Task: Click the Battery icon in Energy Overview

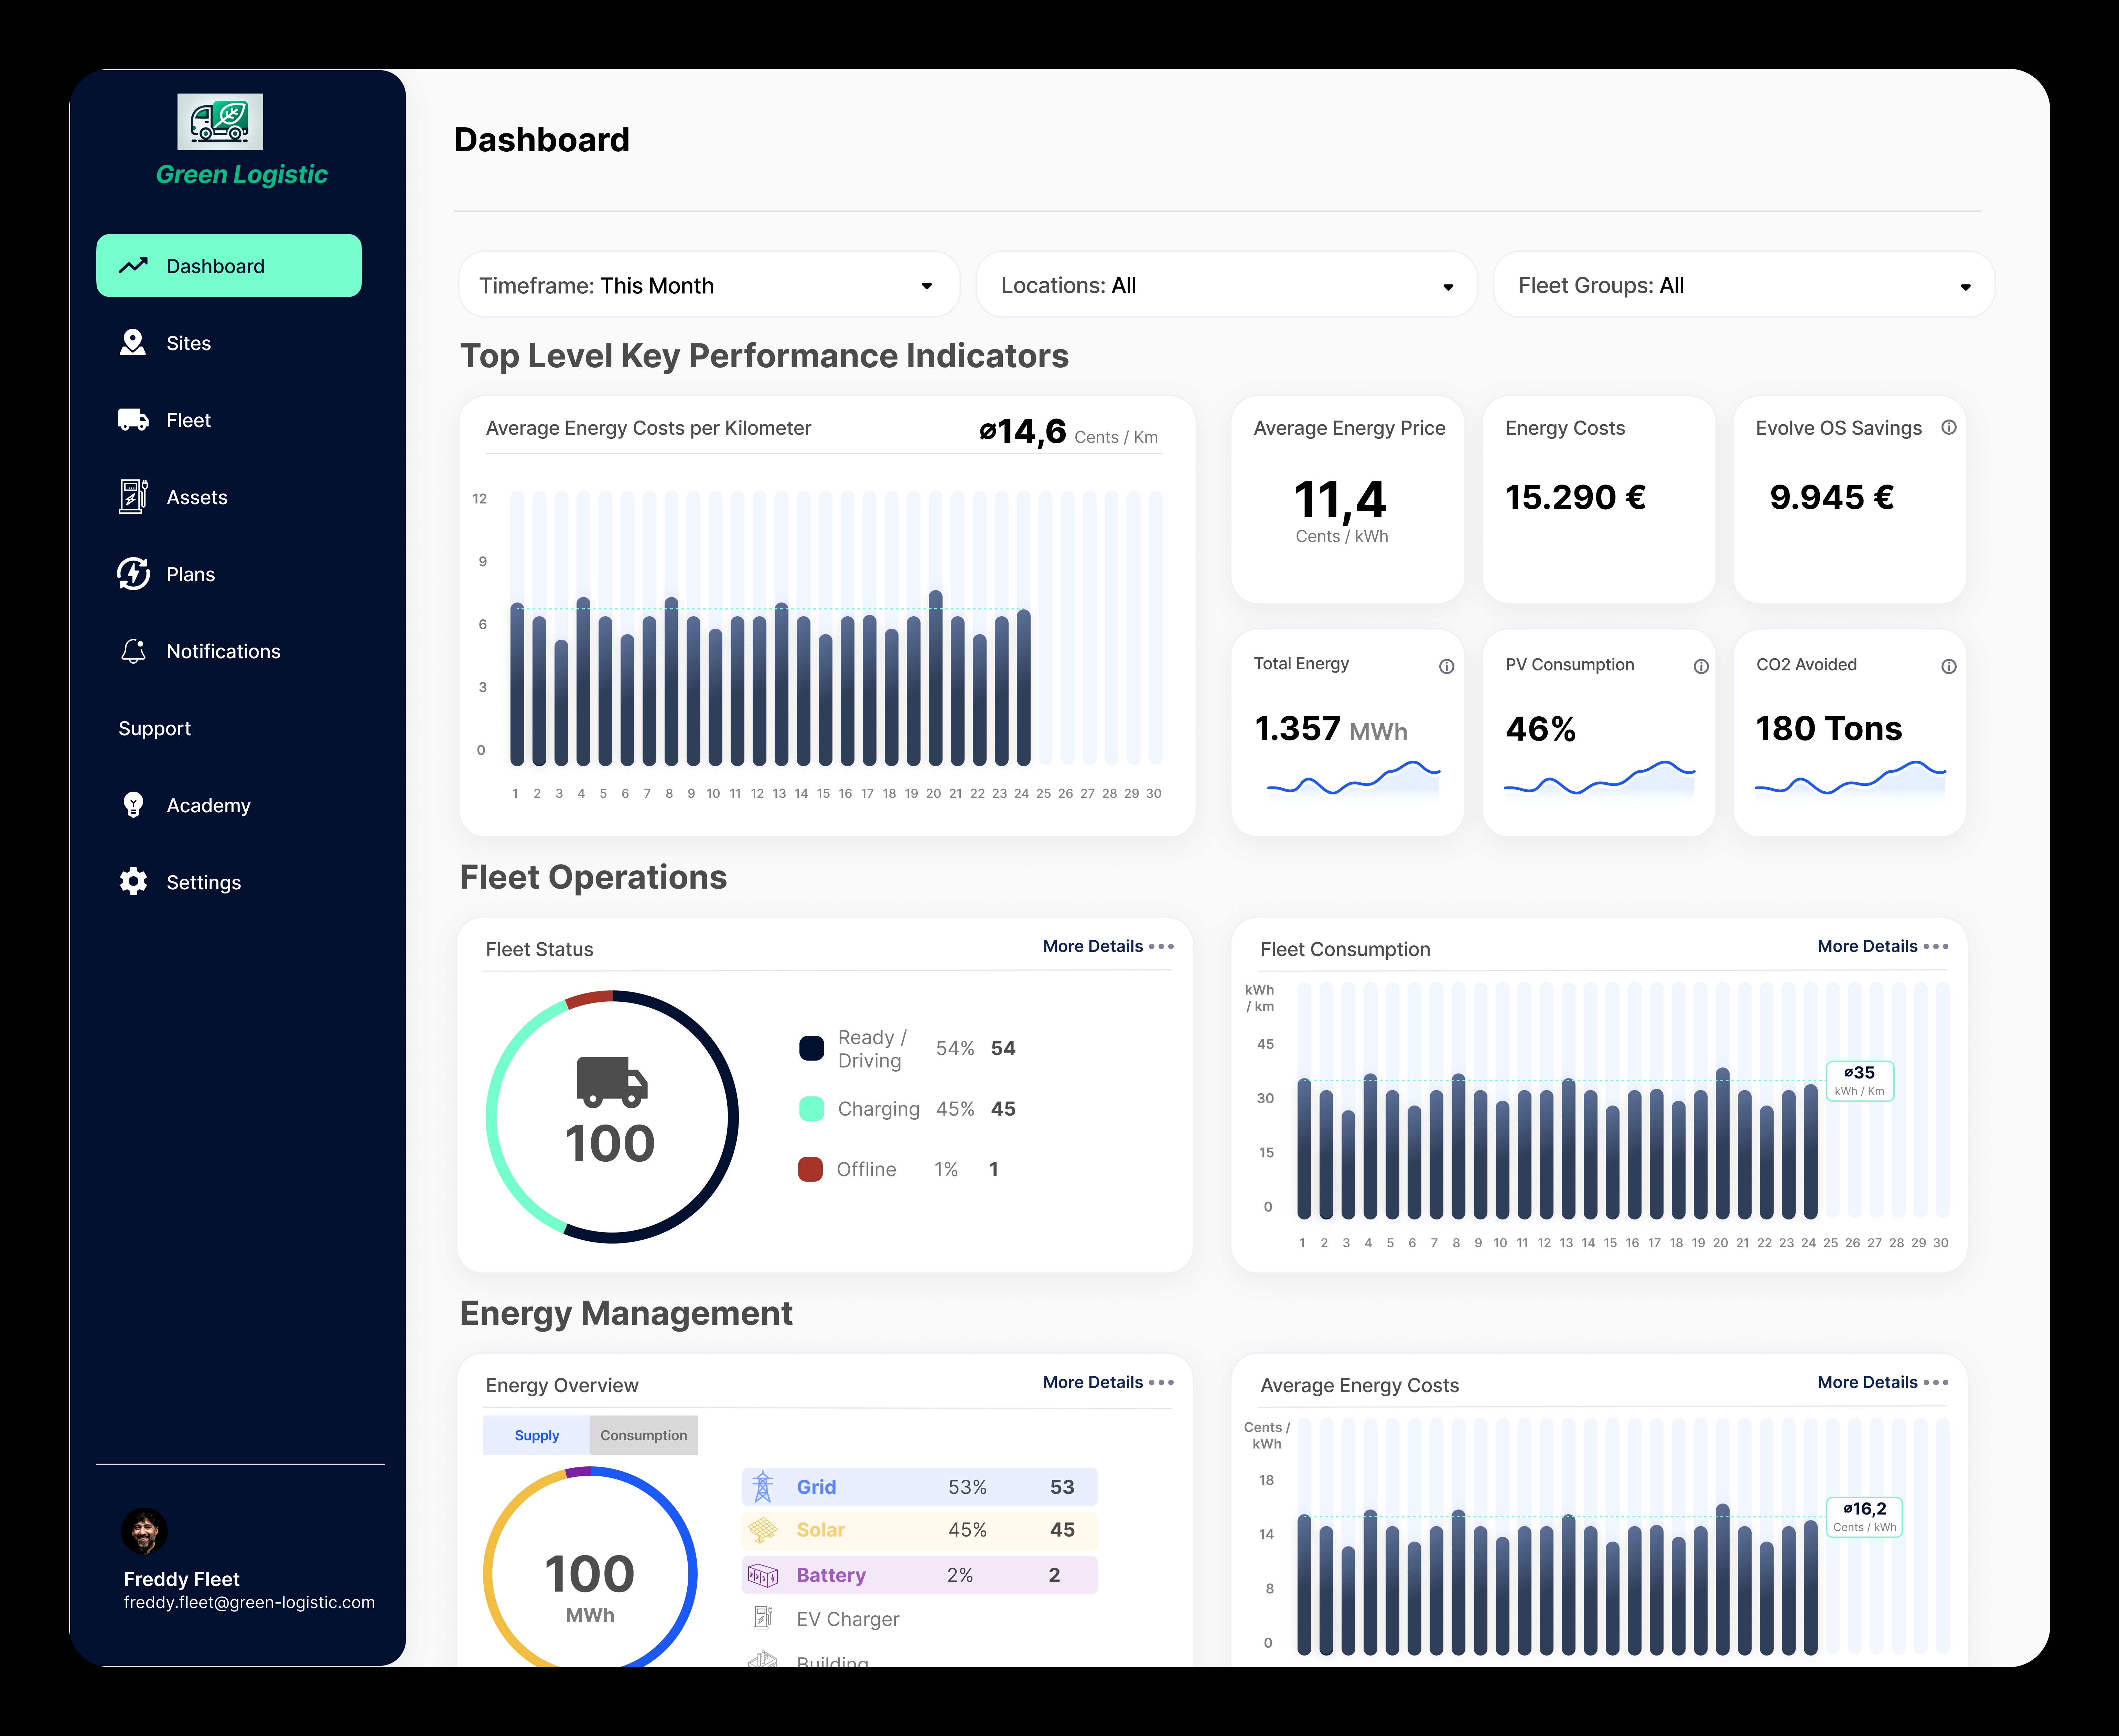Action: point(763,1575)
